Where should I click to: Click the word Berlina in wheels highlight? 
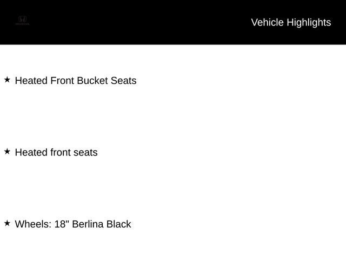[x=88, y=224]
